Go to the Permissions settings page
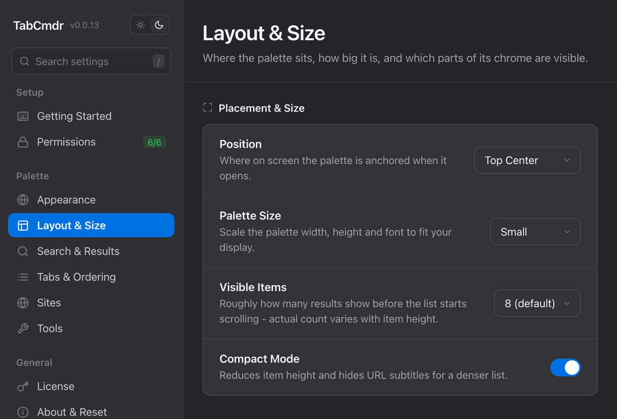The height and width of the screenshot is (419, 617). [91, 142]
